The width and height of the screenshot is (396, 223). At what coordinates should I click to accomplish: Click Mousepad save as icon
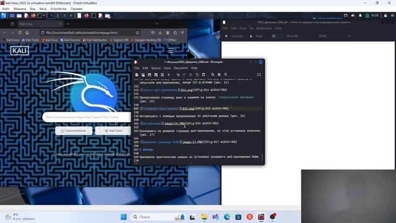pos(156,74)
